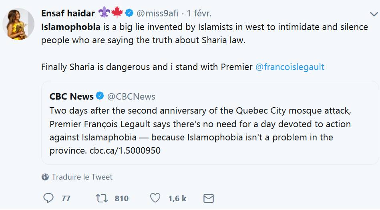380x210 pixels.
Task: Open the Ensaf haidar display name link
Action: click(68, 13)
